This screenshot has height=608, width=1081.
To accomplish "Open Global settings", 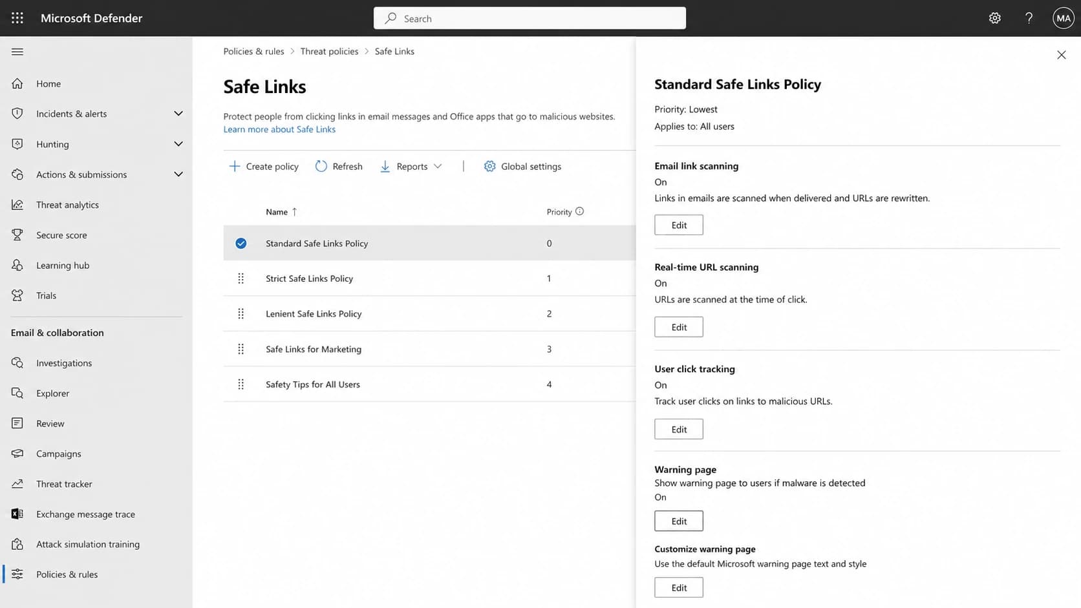I will [522, 167].
